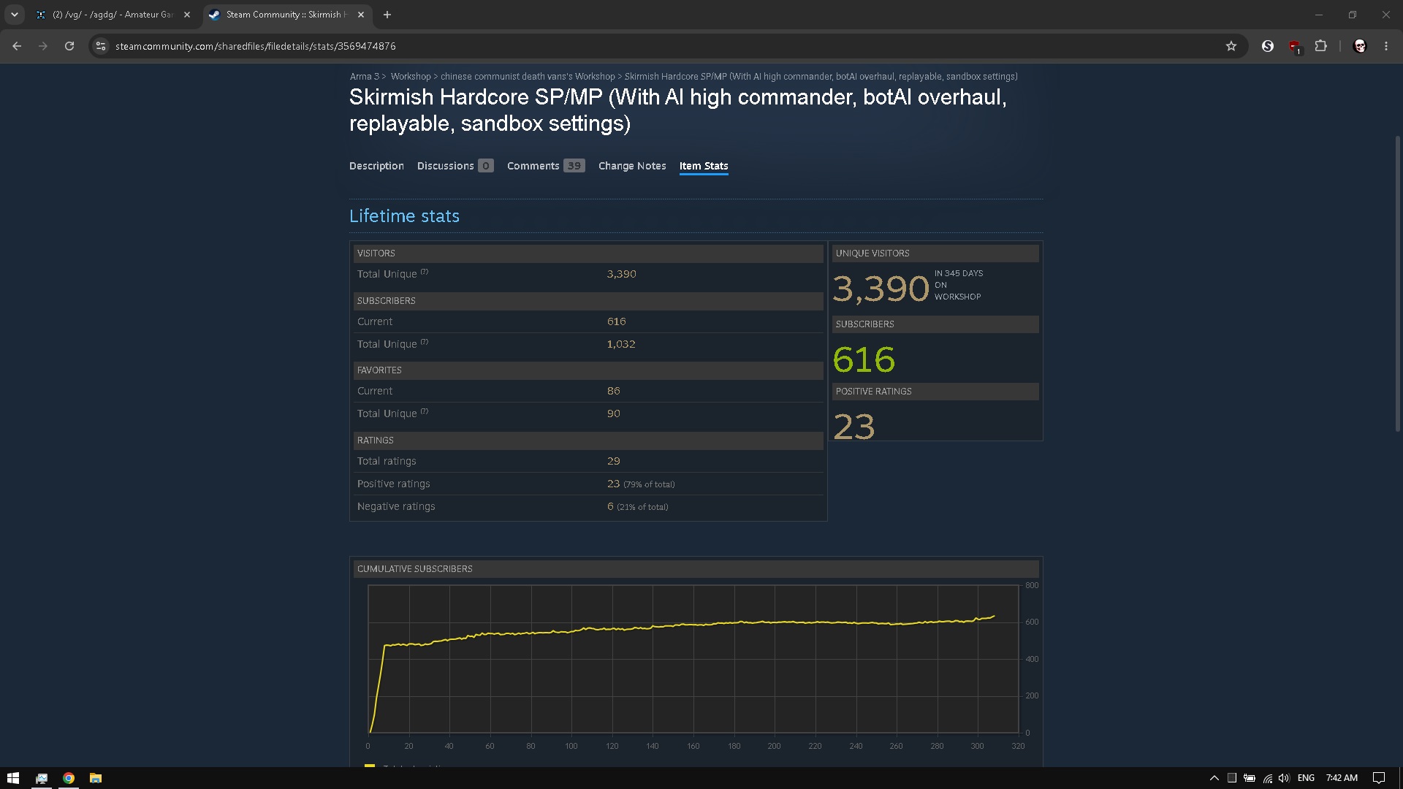Click the Current subscribers value 616 in table
This screenshot has width=1403, height=789.
pos(616,321)
